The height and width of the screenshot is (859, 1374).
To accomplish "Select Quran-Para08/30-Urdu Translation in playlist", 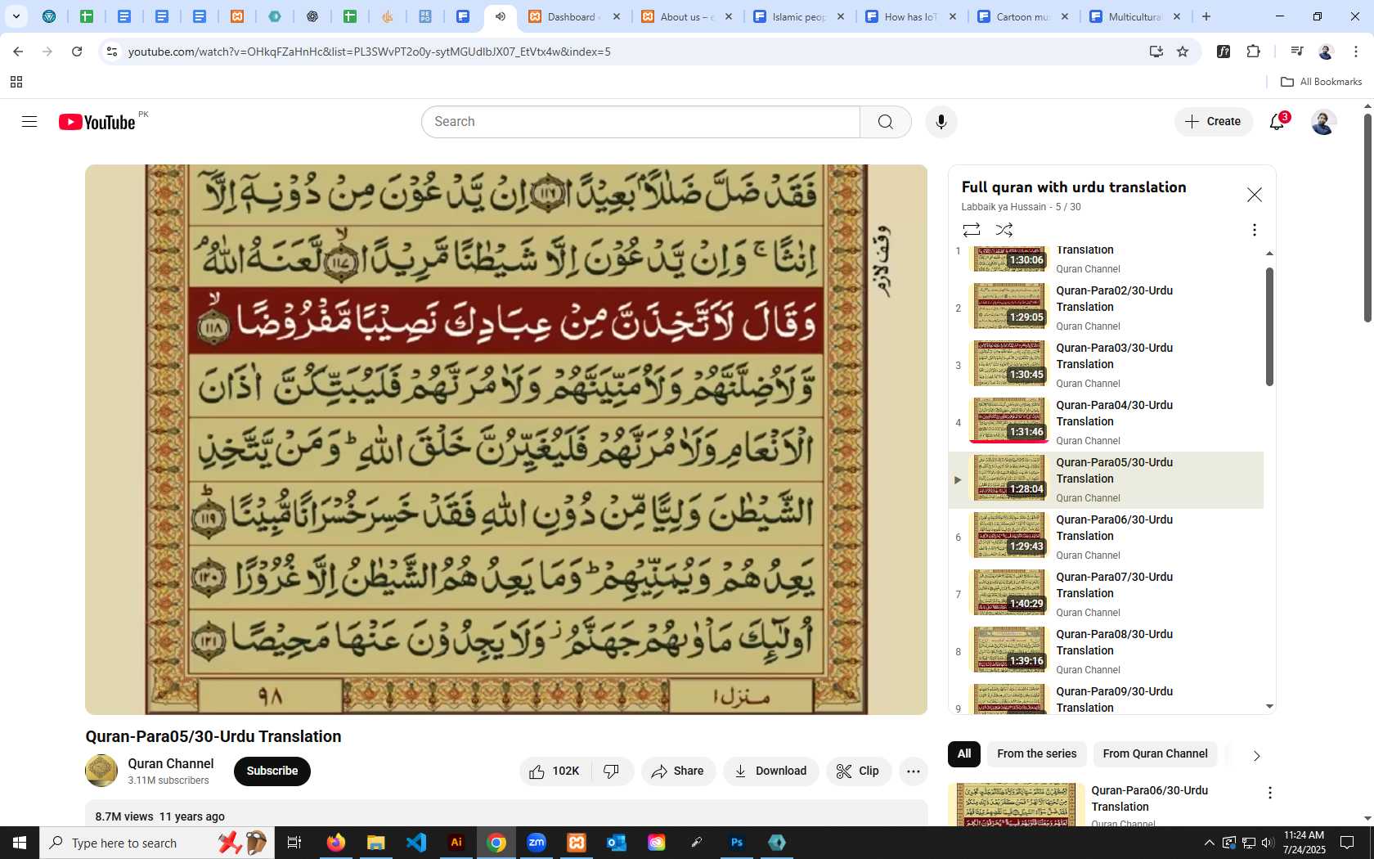I will click(1106, 652).
